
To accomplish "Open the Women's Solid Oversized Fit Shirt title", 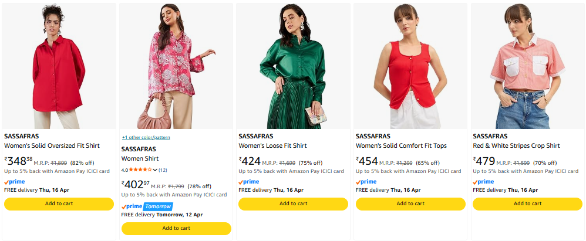I will [52, 145].
